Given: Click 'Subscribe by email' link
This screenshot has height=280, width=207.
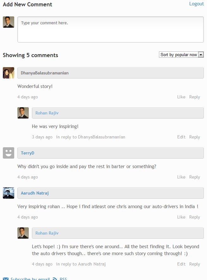Looking at the screenshot, I should 30,279.
